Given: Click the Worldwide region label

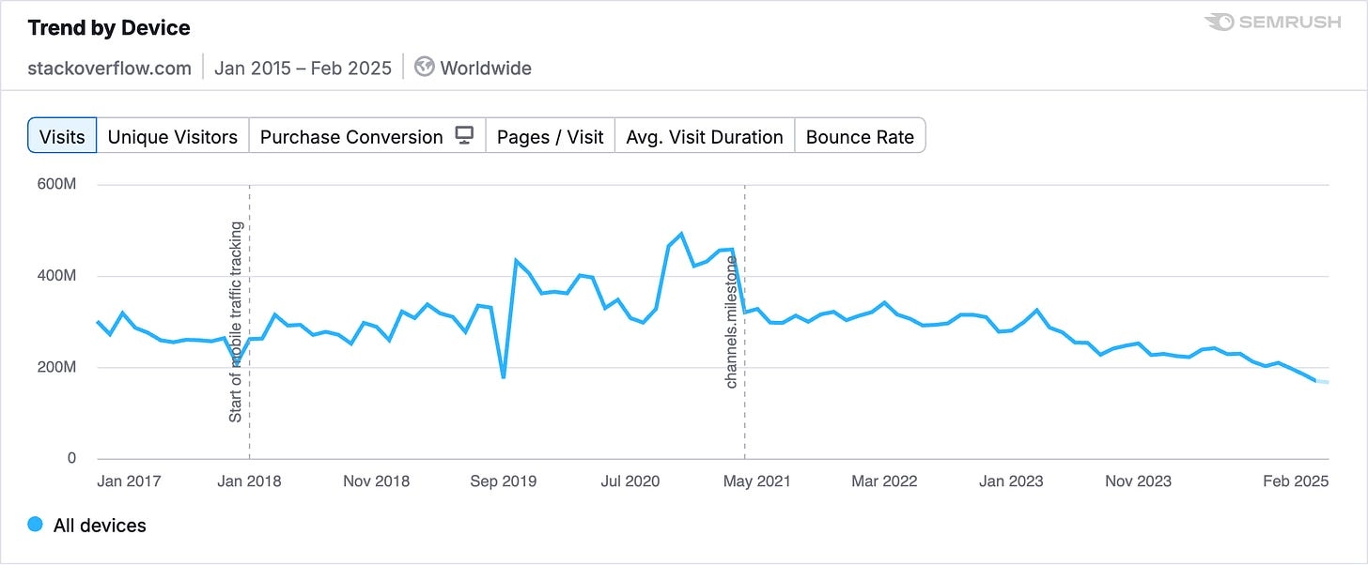Looking at the screenshot, I should 486,68.
